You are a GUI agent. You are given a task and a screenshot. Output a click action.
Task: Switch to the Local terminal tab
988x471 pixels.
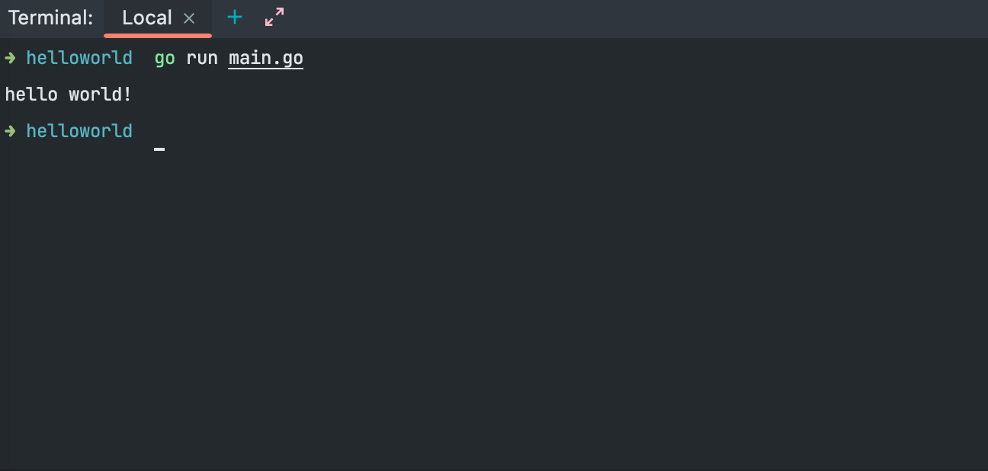[146, 18]
